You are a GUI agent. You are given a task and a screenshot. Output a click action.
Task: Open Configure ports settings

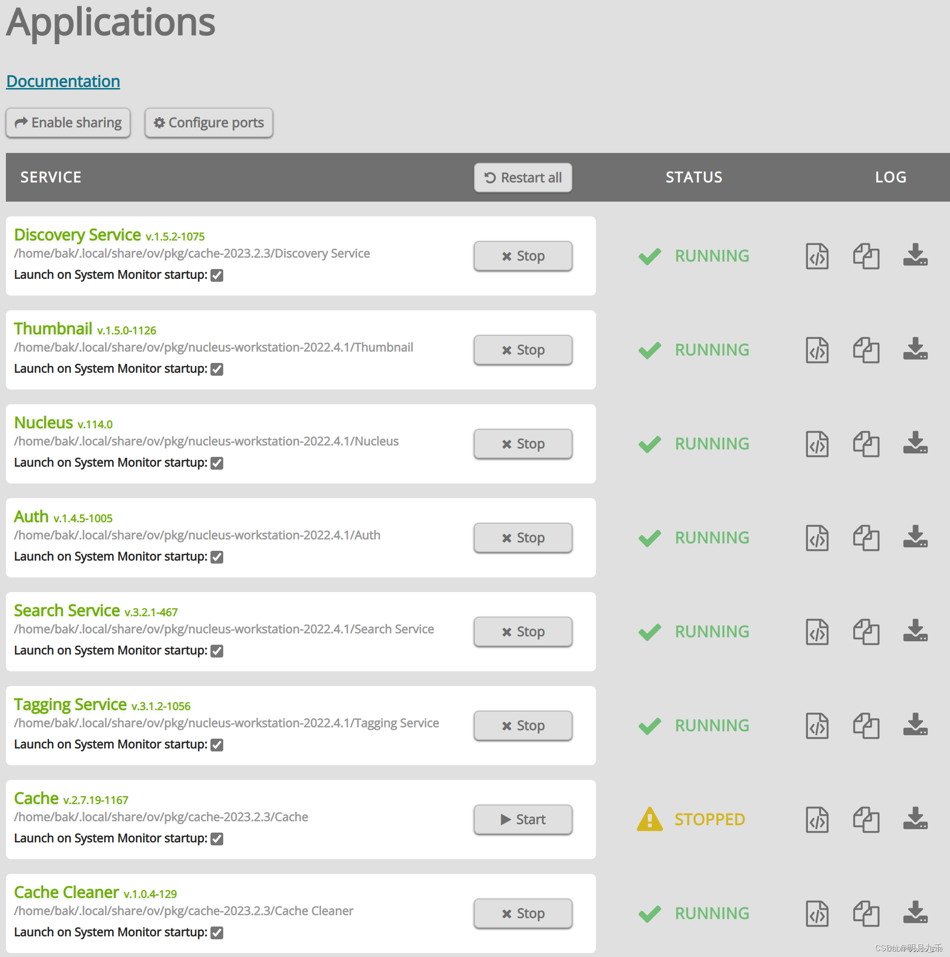(x=208, y=122)
